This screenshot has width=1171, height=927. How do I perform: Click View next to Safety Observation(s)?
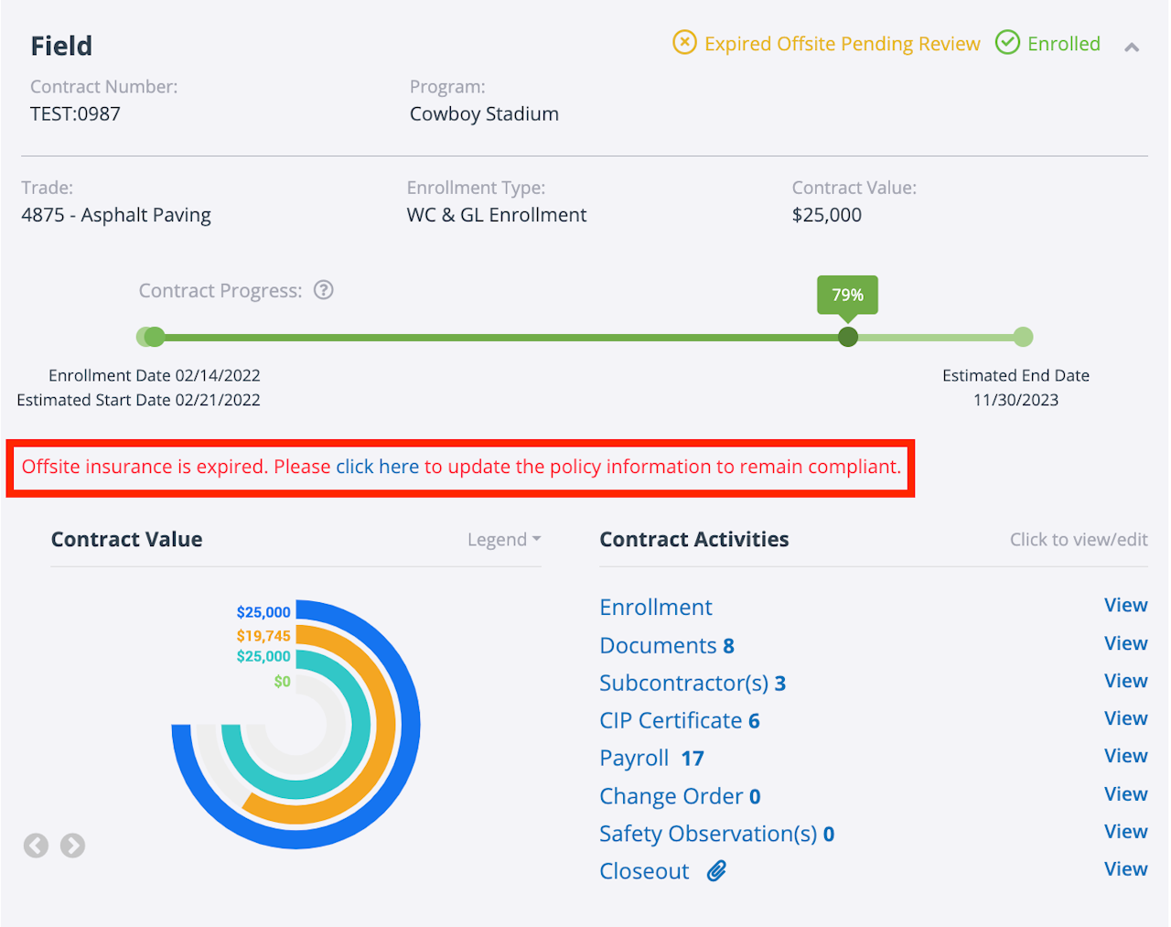click(x=1125, y=832)
